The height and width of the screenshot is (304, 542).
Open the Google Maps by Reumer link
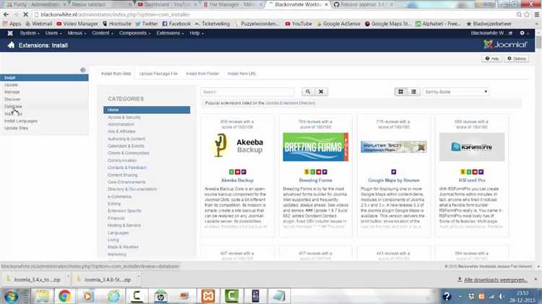point(394,181)
